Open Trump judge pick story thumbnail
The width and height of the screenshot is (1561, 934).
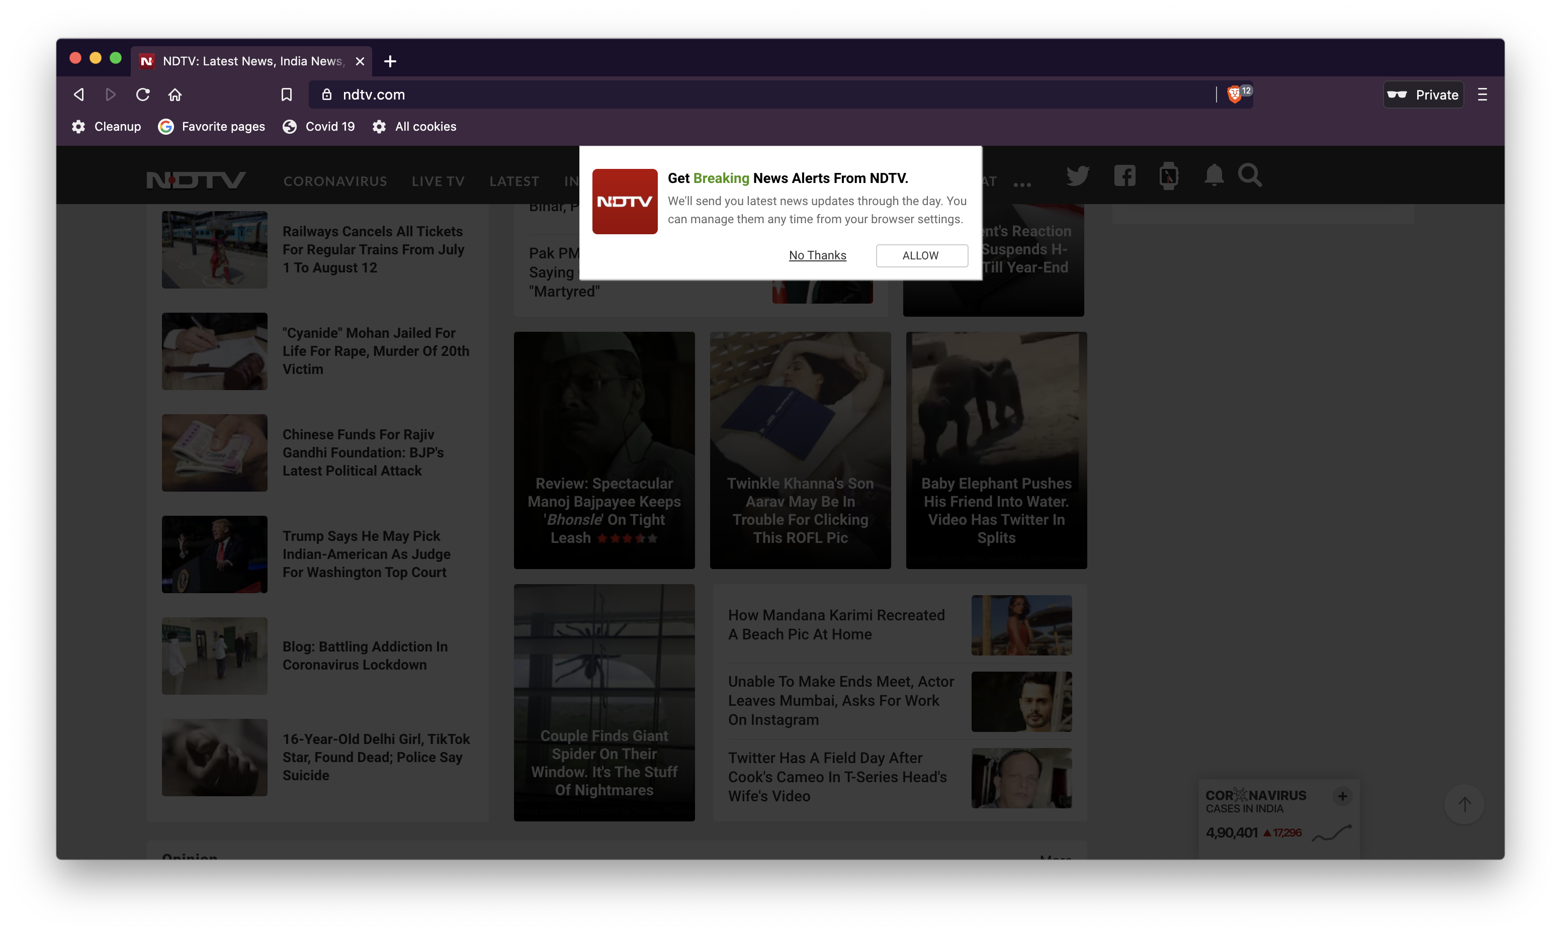(215, 554)
